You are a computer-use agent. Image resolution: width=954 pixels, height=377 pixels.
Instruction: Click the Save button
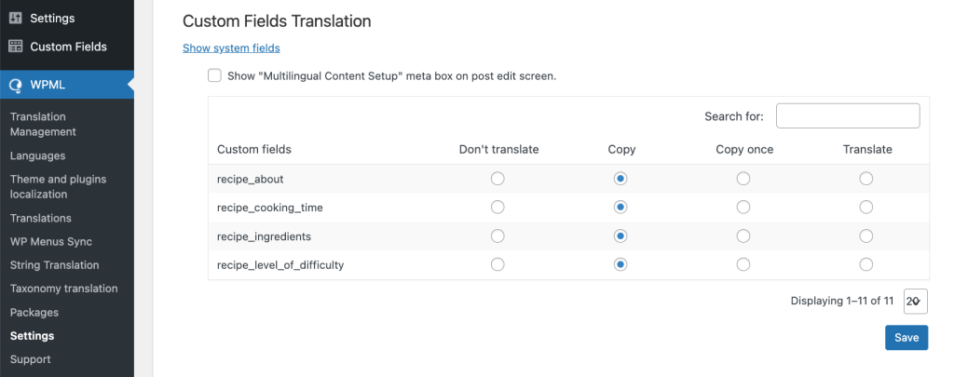point(906,338)
